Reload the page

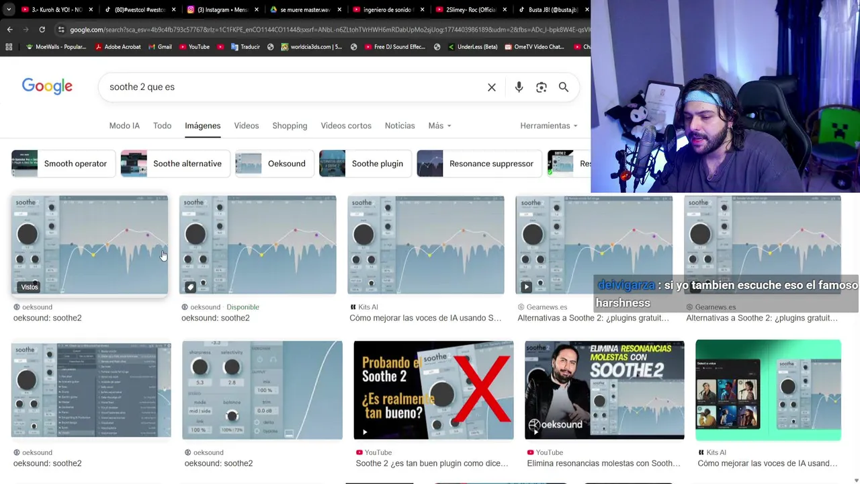point(42,30)
